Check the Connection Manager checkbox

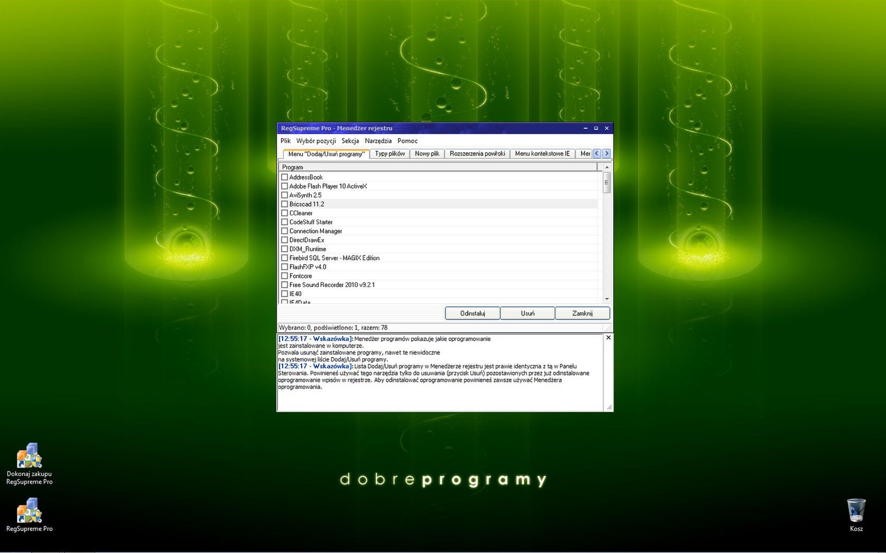(x=284, y=231)
